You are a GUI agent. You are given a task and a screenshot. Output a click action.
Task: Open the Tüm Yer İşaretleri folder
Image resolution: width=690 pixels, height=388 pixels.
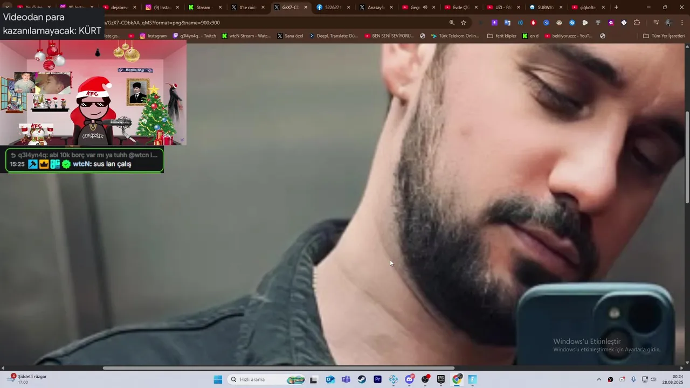664,36
